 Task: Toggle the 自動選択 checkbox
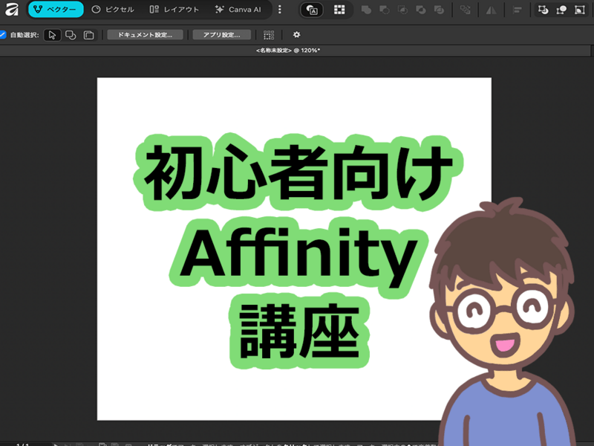click(3, 34)
